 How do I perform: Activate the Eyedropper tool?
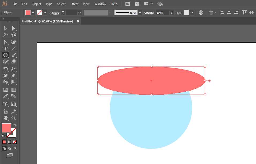pos(6,96)
